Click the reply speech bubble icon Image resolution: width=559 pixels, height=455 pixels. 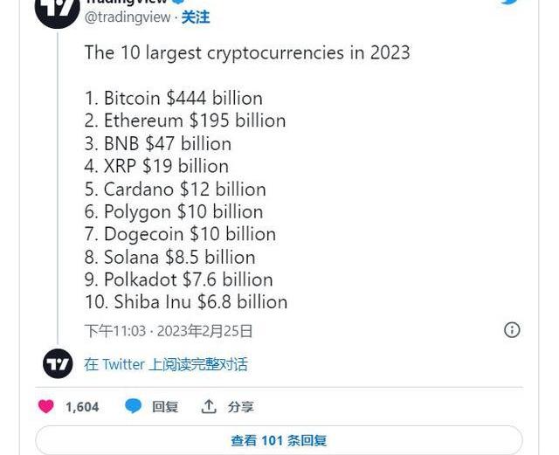[133, 406]
